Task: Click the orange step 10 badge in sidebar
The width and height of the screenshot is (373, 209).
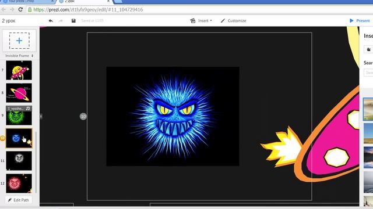Action: pyautogui.click(x=2, y=138)
